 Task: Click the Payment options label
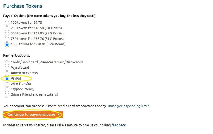[x=17, y=55]
